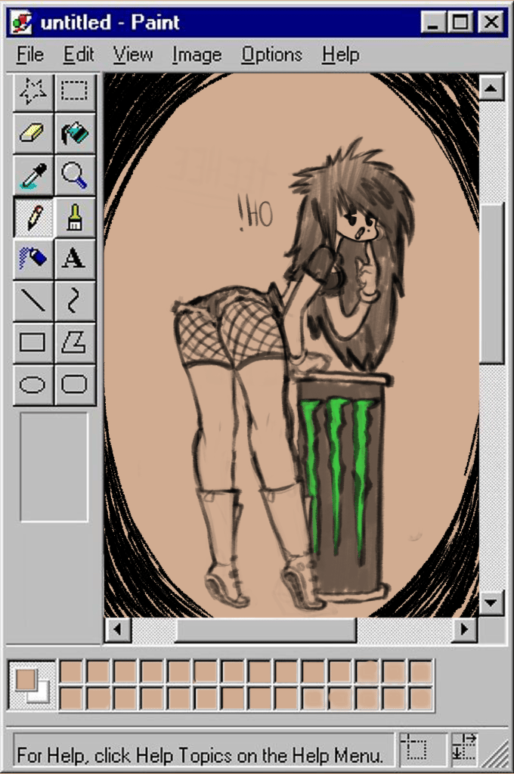514x774 pixels.
Task: Pick the first swatch in top palette row
Action: tap(71, 672)
